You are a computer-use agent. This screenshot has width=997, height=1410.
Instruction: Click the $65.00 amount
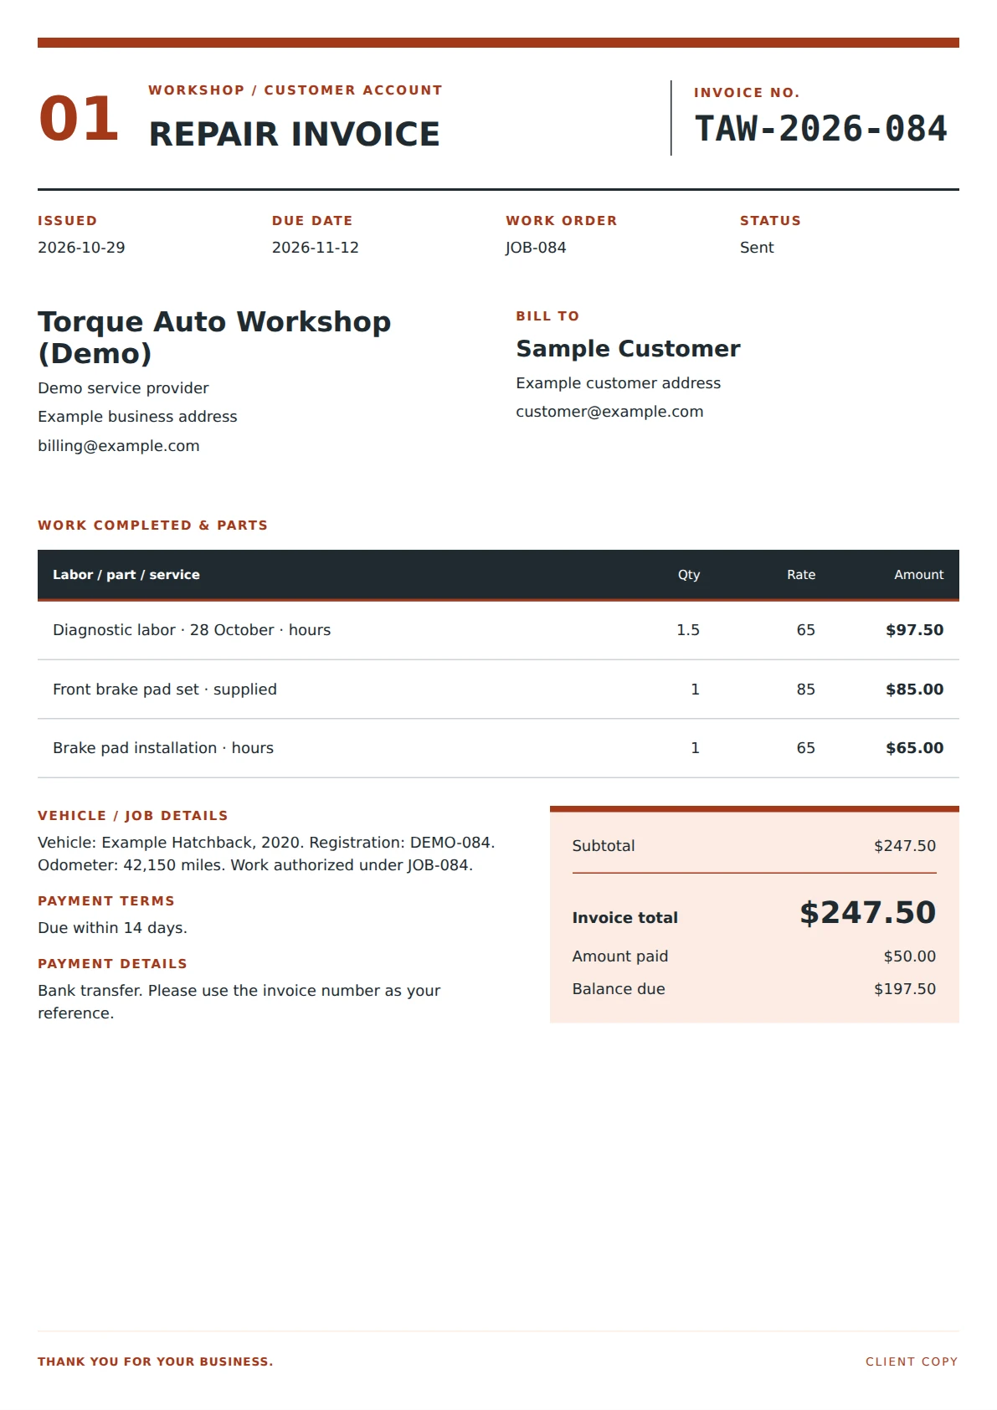[914, 748]
